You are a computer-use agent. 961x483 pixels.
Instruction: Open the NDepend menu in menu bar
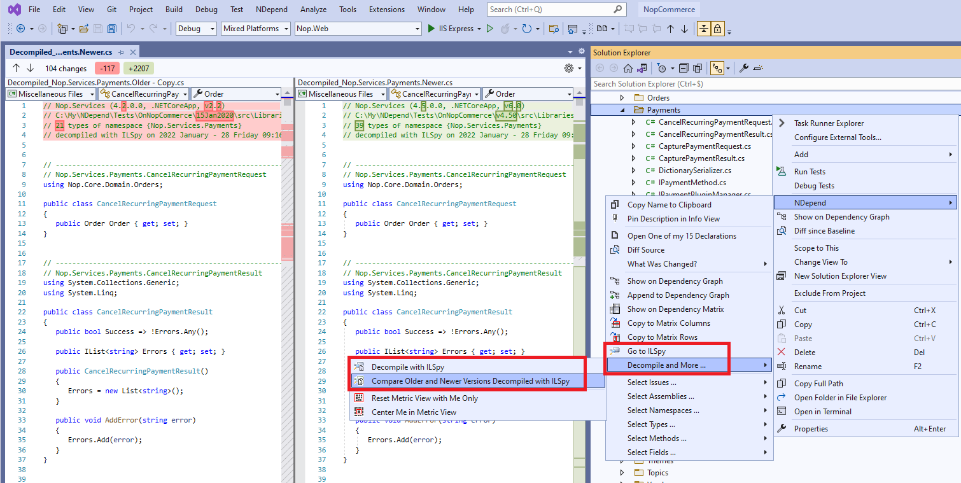[272, 10]
